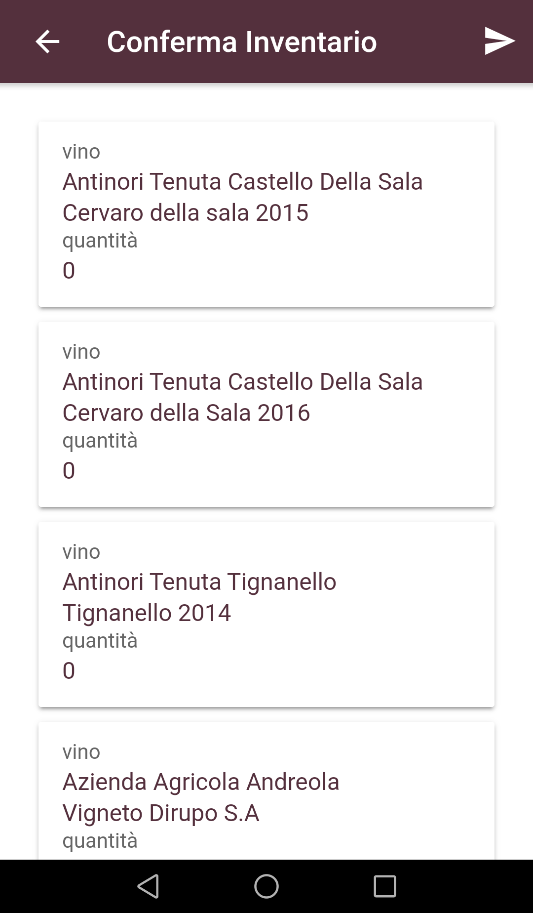533x913 pixels.
Task: Open recent apps square button
Action: (x=385, y=886)
